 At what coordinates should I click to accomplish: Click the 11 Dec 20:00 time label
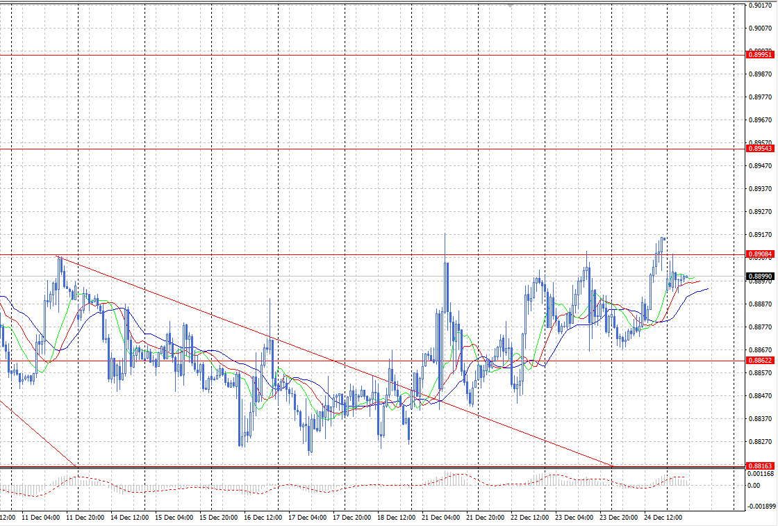click(85, 518)
